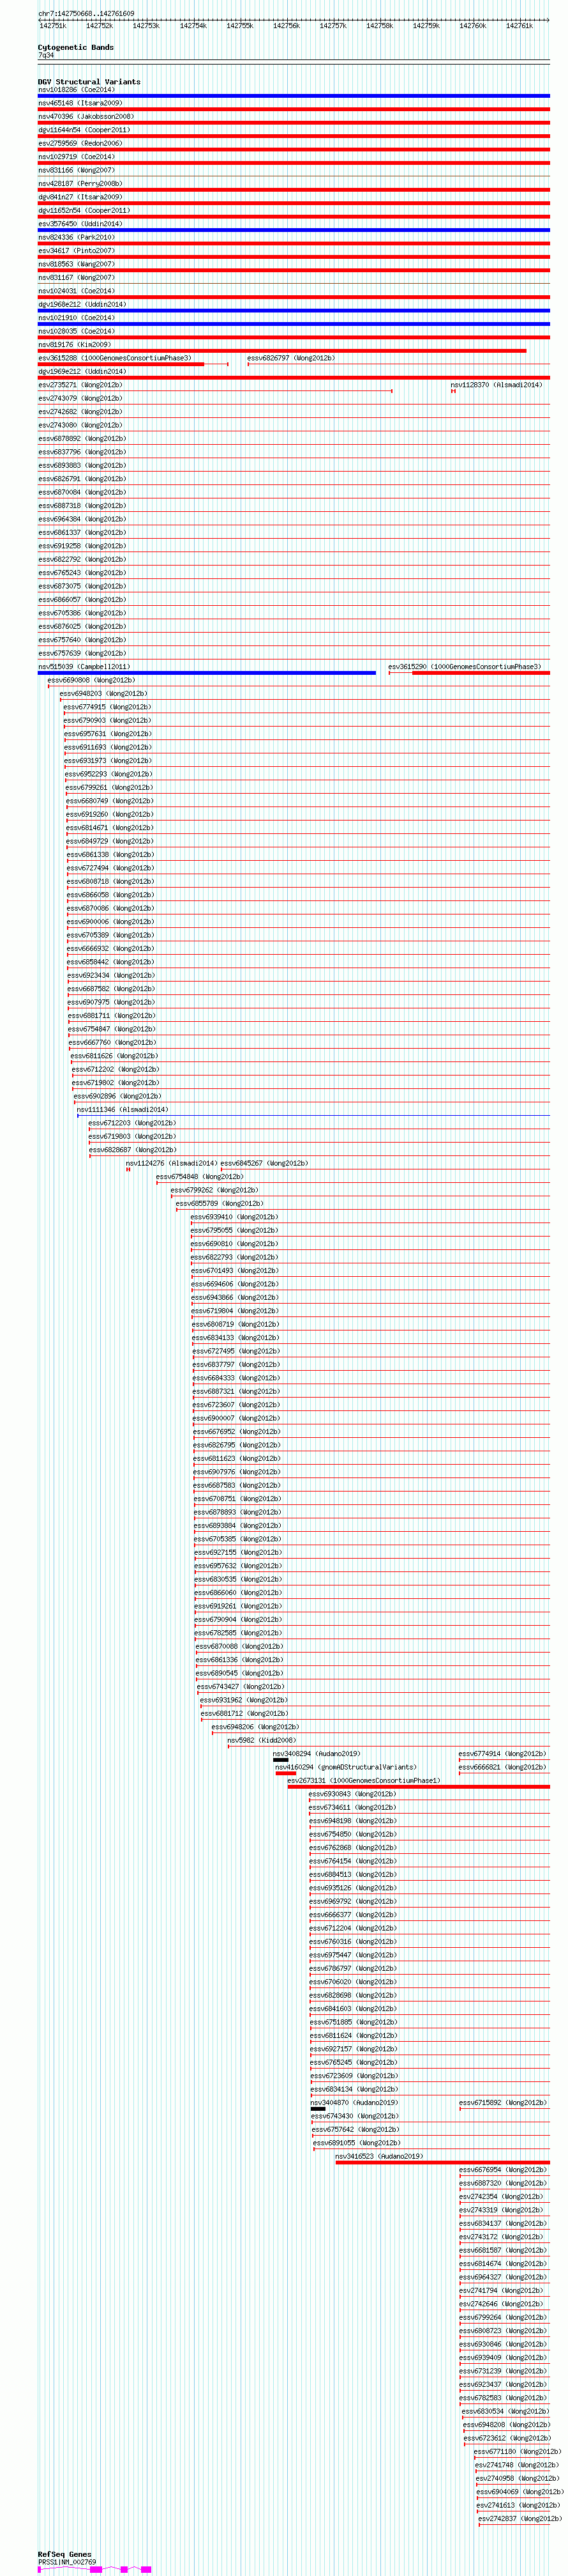568x2576 pixels.
Task: Click the ruler tick labeled 142756k
Action: click(x=287, y=26)
